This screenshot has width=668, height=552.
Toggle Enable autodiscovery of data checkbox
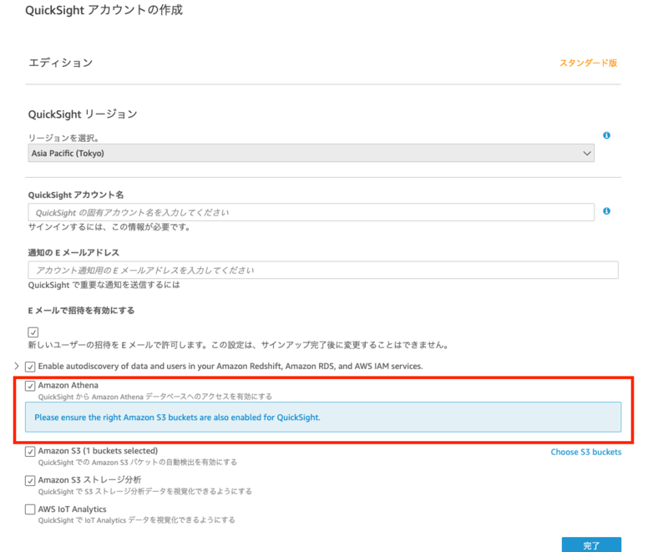pyautogui.click(x=30, y=367)
